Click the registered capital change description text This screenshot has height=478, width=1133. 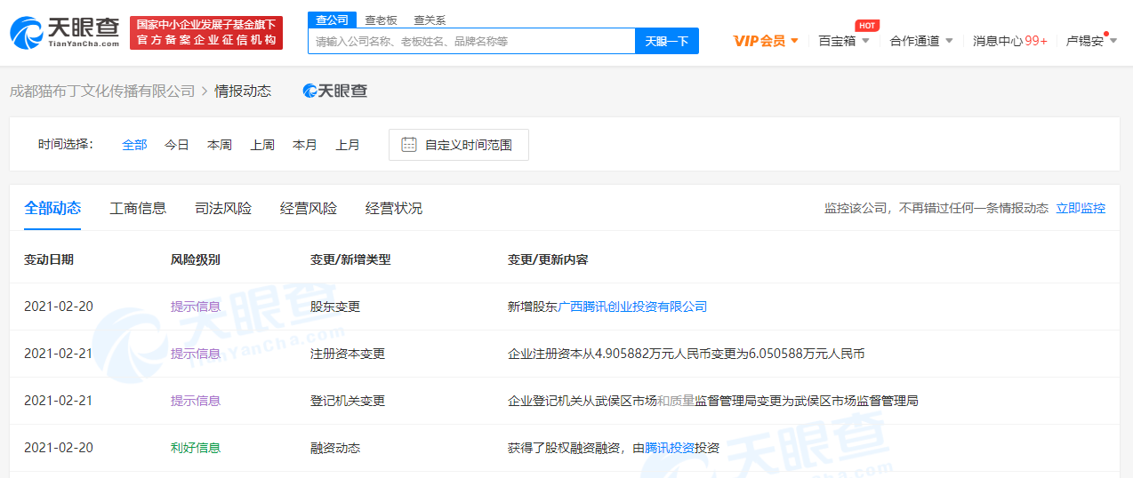[x=686, y=354]
